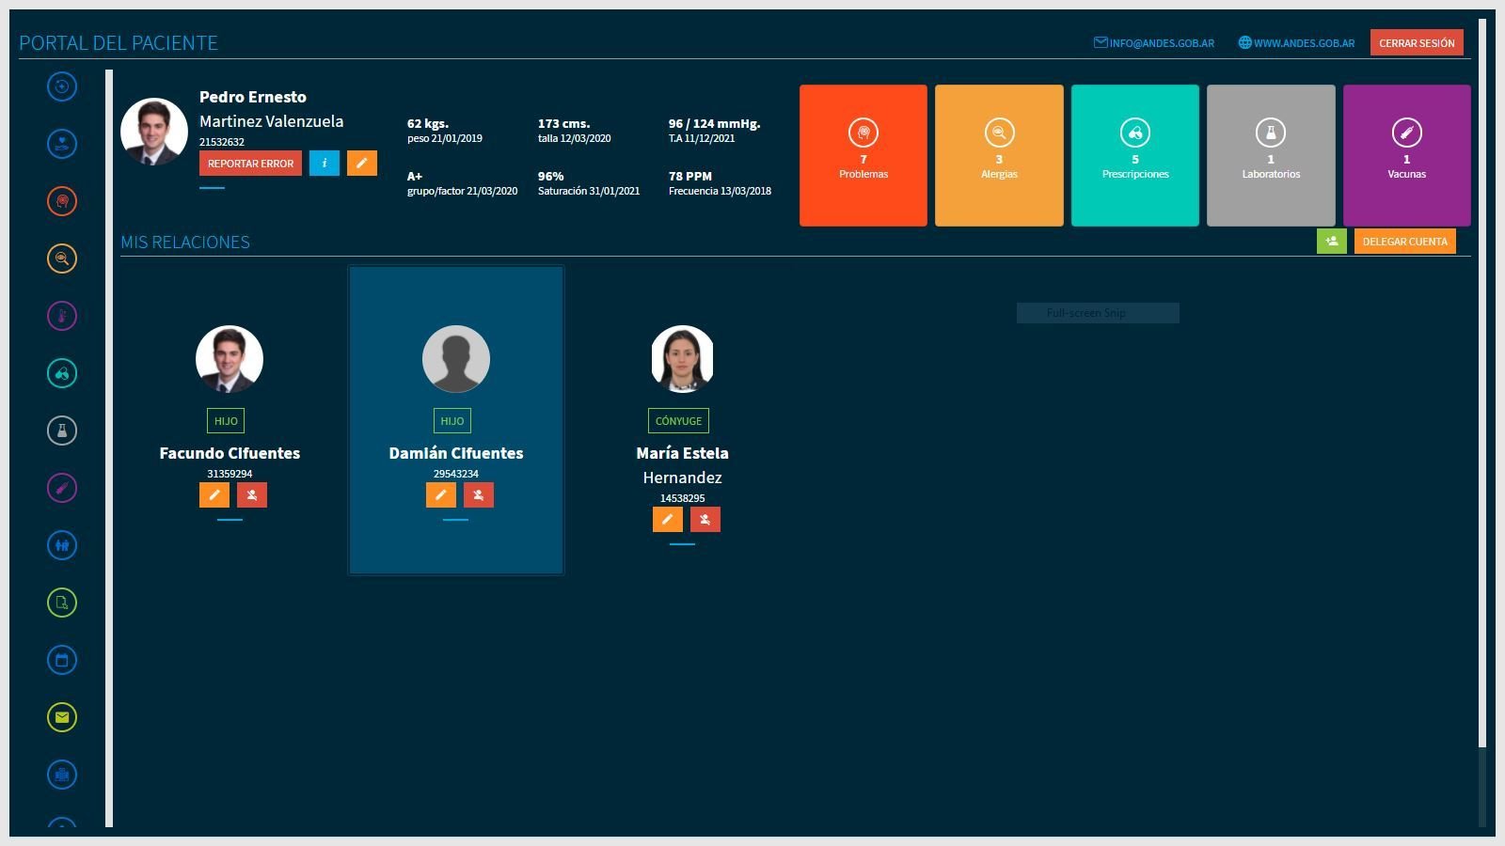This screenshot has height=846, width=1505.
Task: Open the red brain Problemas sidebar icon
Action: (x=62, y=201)
